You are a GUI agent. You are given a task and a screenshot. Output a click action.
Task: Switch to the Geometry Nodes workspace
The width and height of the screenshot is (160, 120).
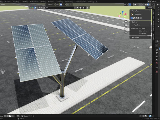pos(81,2)
